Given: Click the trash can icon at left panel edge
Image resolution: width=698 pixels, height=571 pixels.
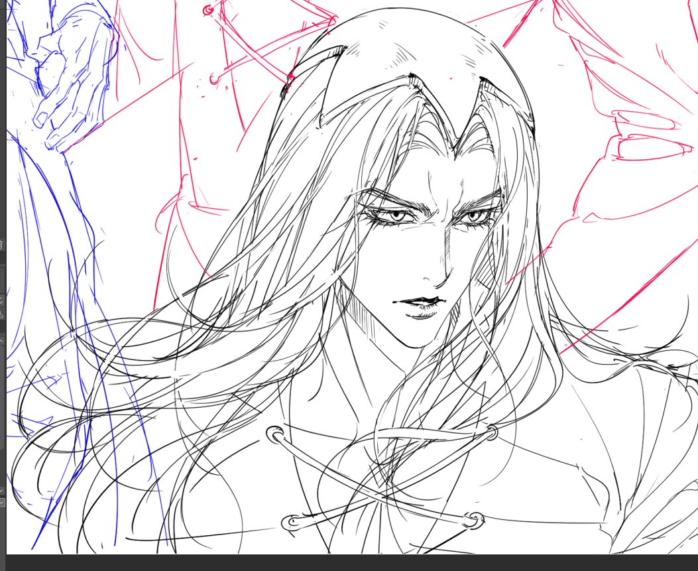Looking at the screenshot, I should (x=1, y=245).
